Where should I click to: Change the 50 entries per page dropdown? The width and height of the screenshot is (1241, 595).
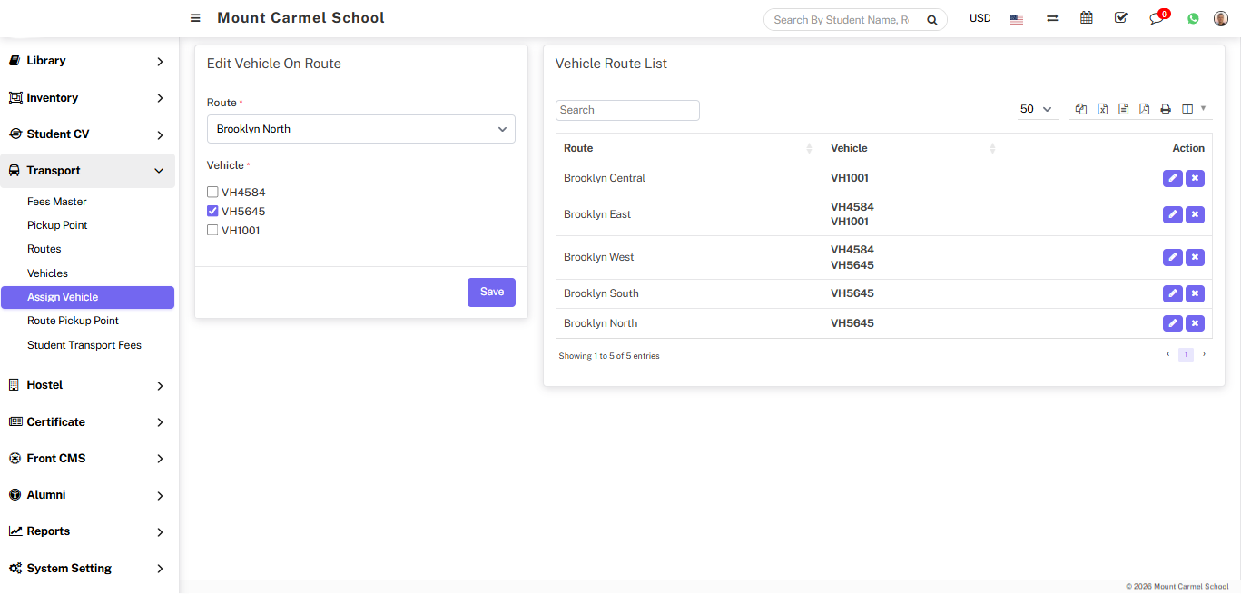click(1036, 109)
